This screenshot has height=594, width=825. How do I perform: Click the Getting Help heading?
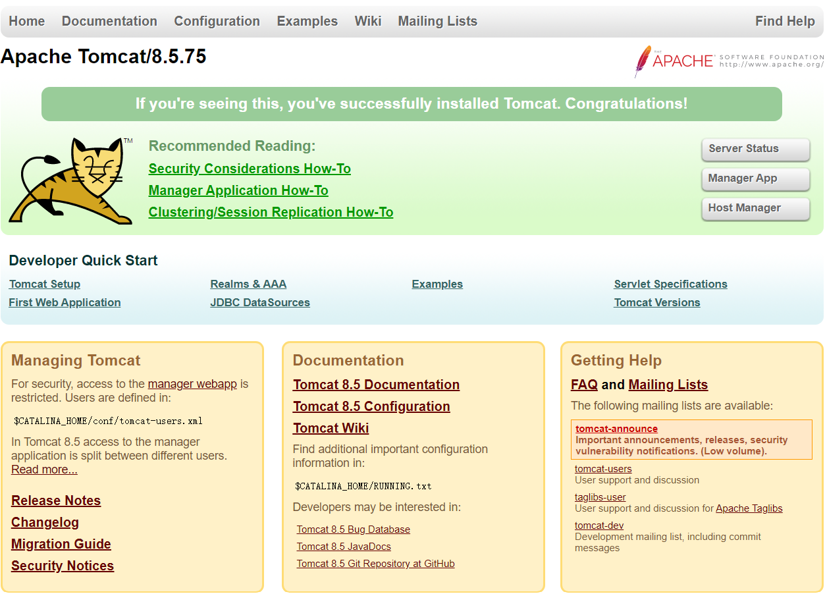(616, 361)
